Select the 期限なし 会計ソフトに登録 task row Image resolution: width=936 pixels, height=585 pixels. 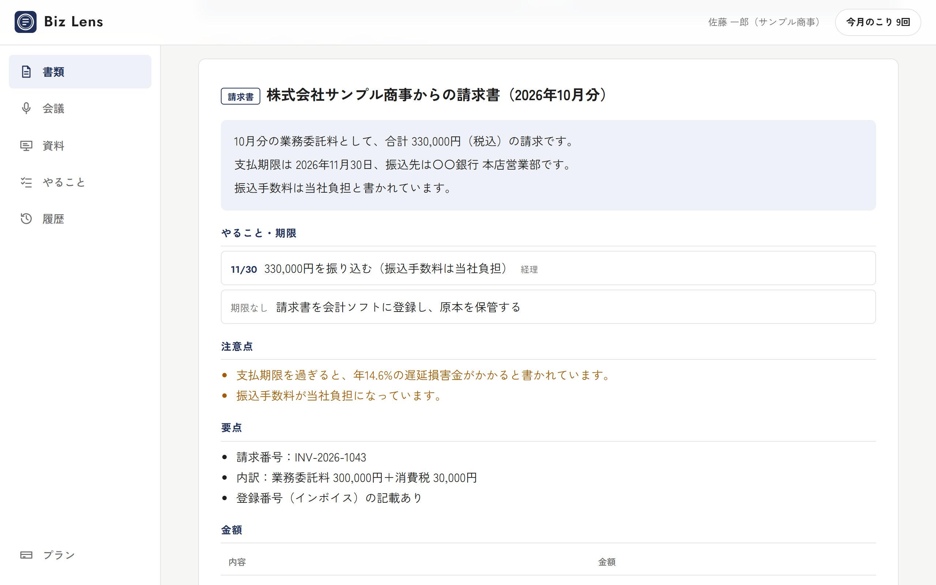click(548, 307)
